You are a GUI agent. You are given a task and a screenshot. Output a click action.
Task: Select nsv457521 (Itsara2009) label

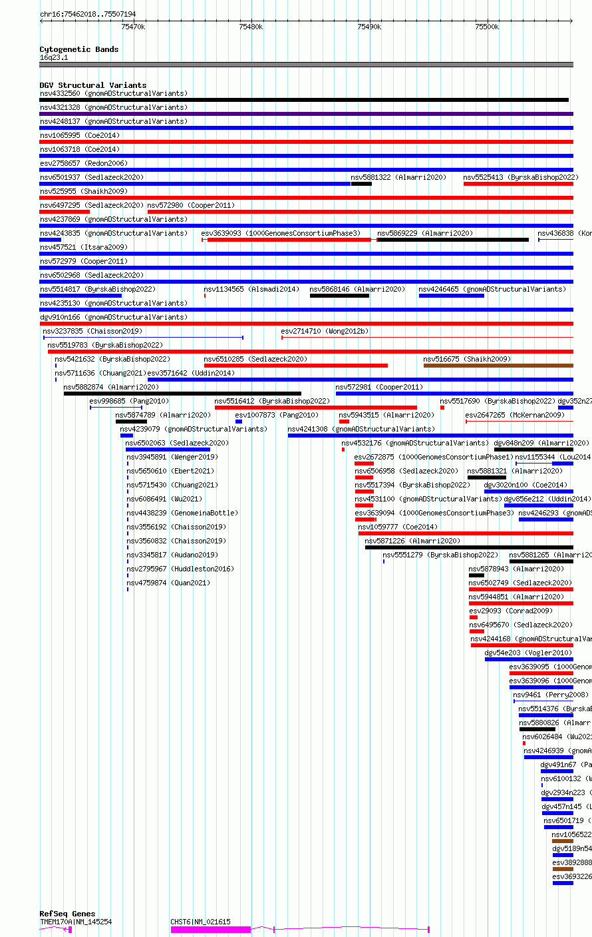click(84, 247)
